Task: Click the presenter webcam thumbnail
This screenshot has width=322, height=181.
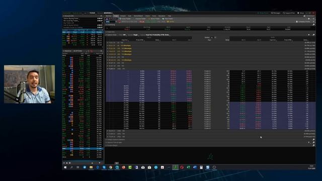Action: (x=29, y=84)
